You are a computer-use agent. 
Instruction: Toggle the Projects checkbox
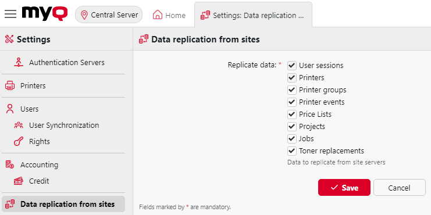[291, 127]
